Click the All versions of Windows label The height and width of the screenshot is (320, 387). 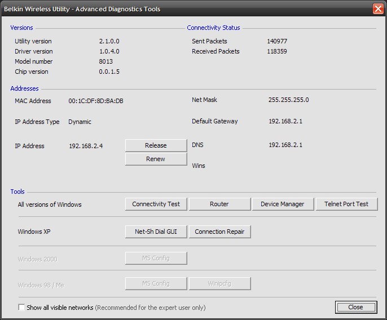[50, 205]
